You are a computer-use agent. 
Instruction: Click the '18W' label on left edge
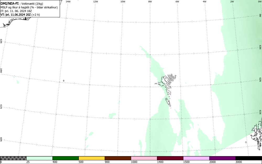point(1,70)
